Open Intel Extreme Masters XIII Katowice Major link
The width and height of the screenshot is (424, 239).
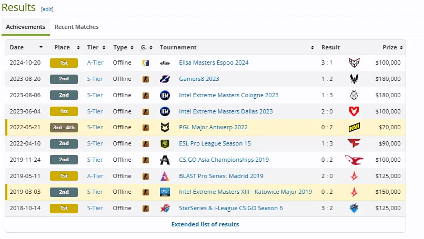click(x=245, y=192)
